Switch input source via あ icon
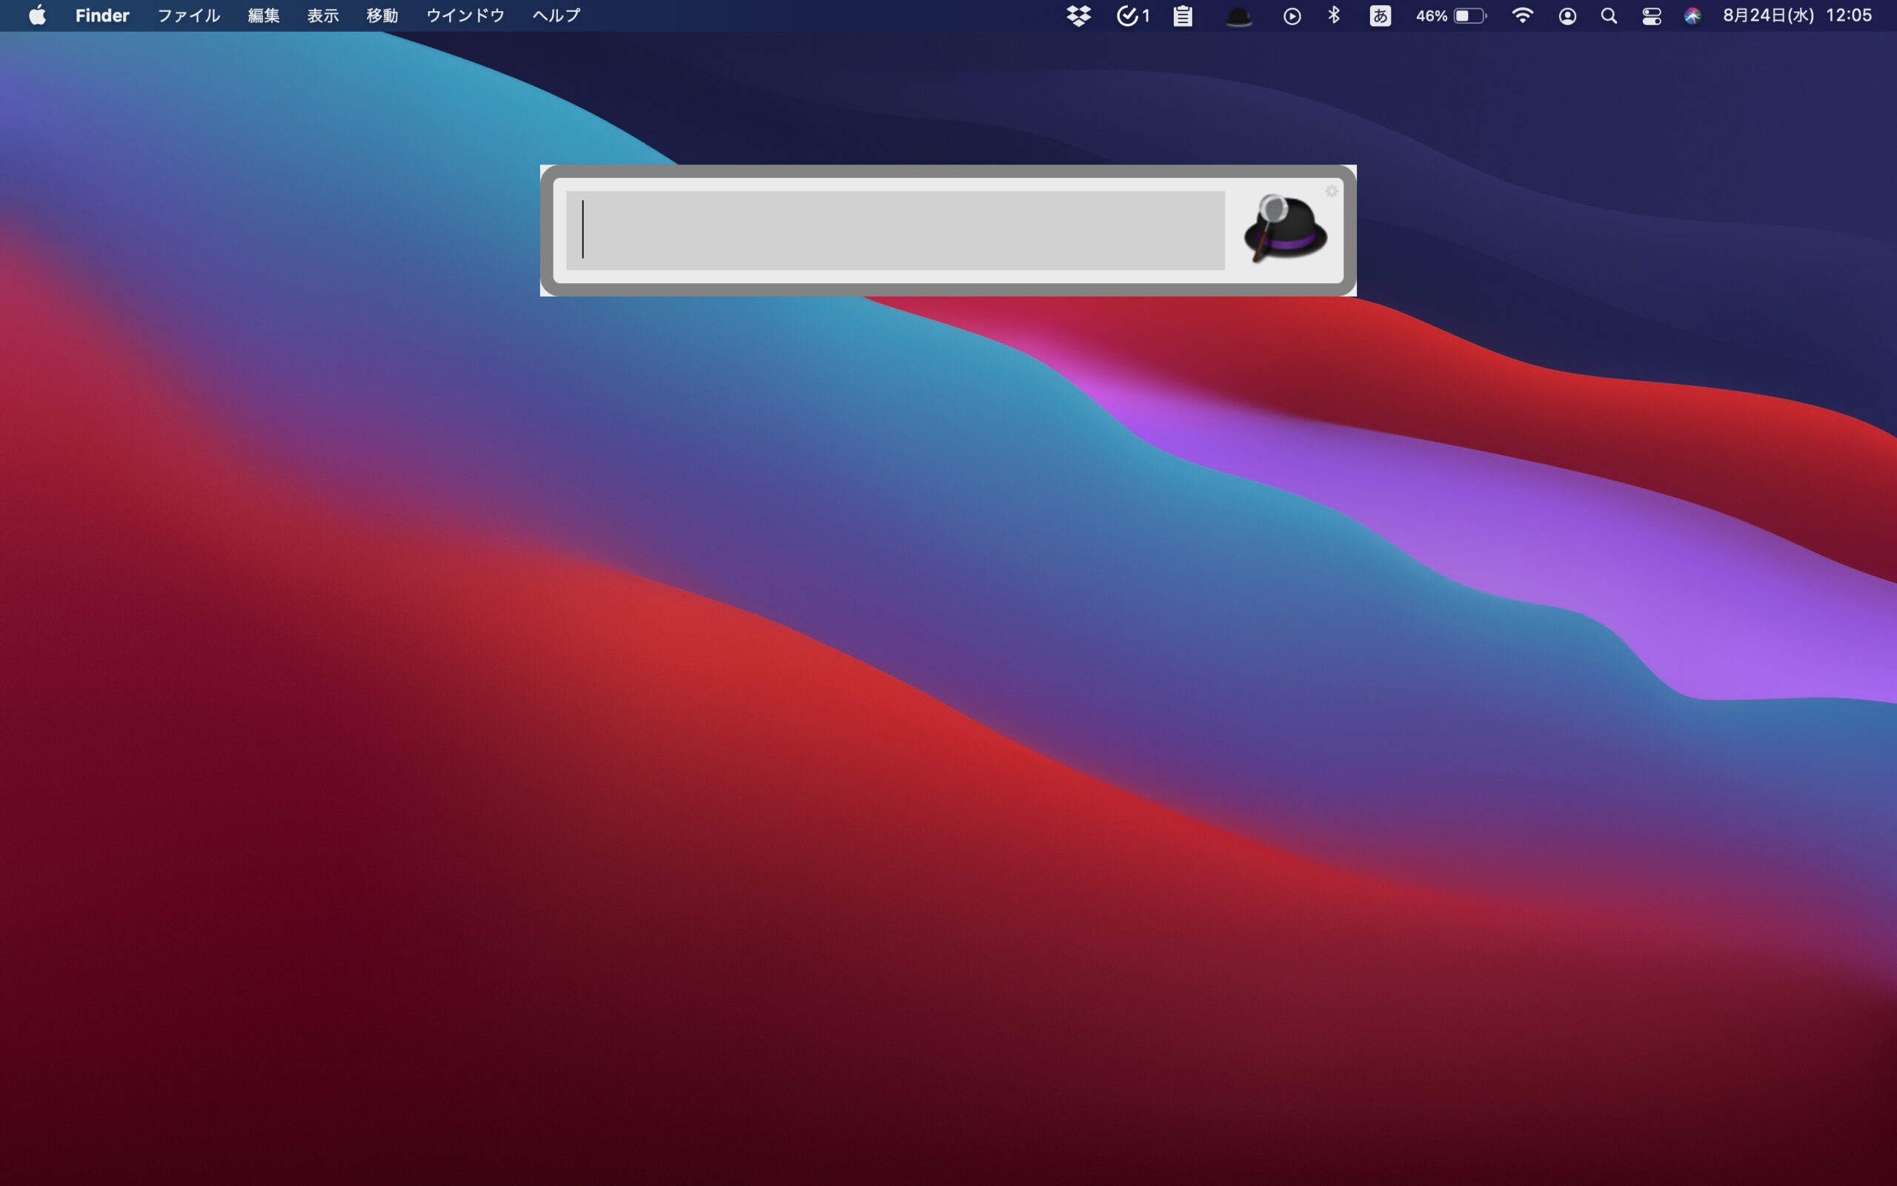This screenshot has width=1897, height=1186. [1381, 16]
